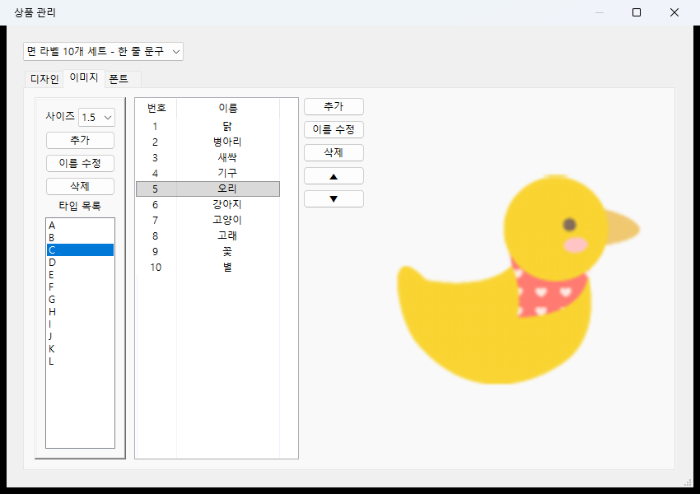Screen dimensions: 700x494
Task: Select the 기구 row
Action: tap(208, 173)
